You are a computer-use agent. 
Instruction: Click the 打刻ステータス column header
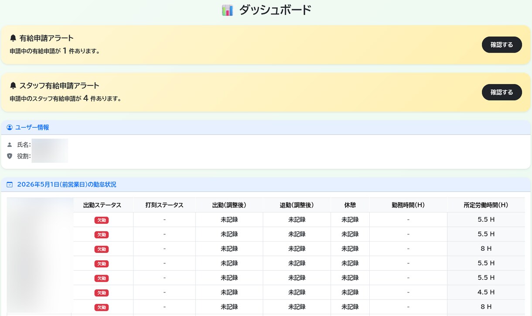click(x=164, y=205)
